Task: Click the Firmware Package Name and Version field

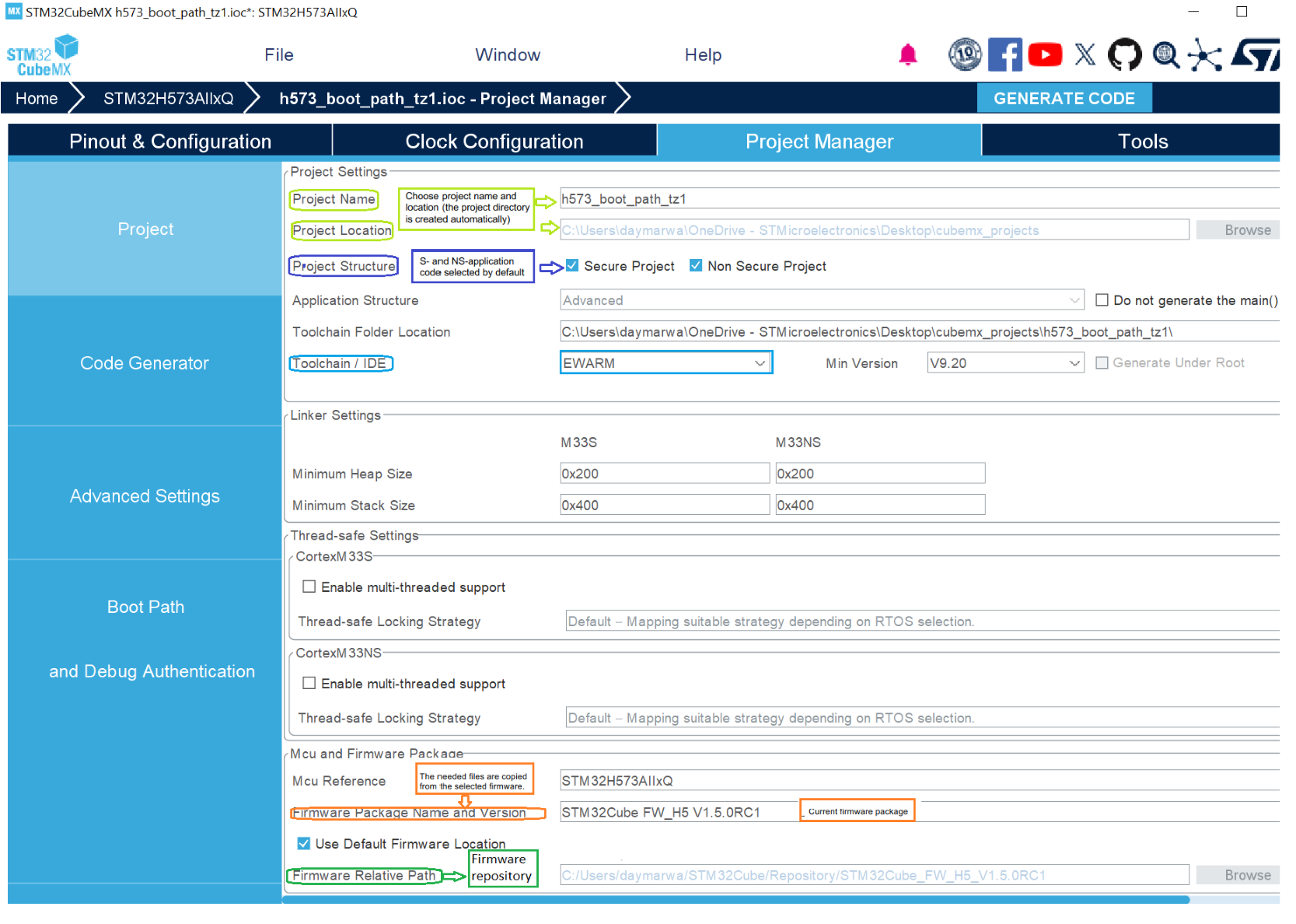Action: pos(920,812)
